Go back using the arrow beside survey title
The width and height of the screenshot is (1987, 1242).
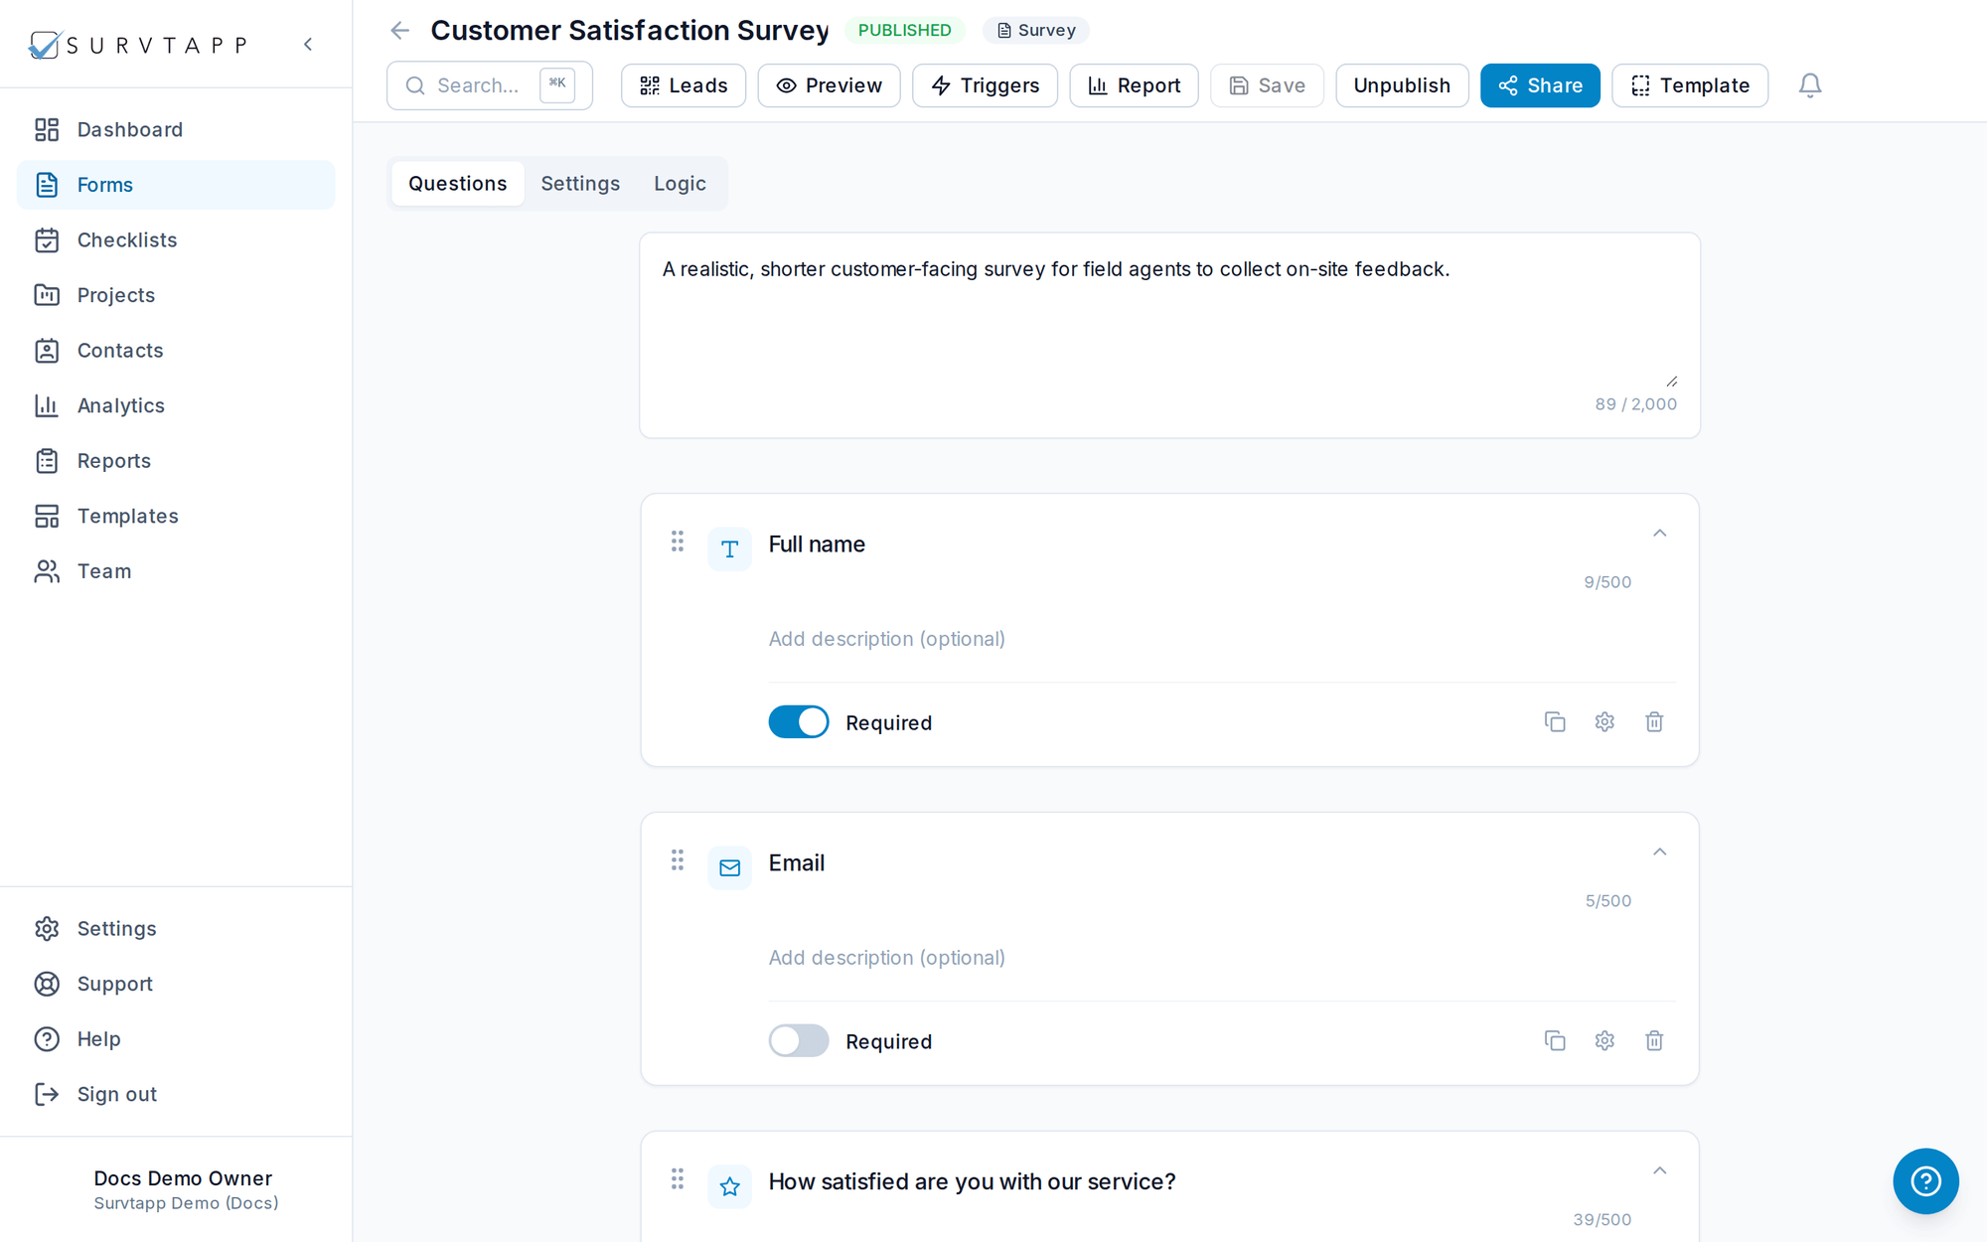click(x=400, y=31)
